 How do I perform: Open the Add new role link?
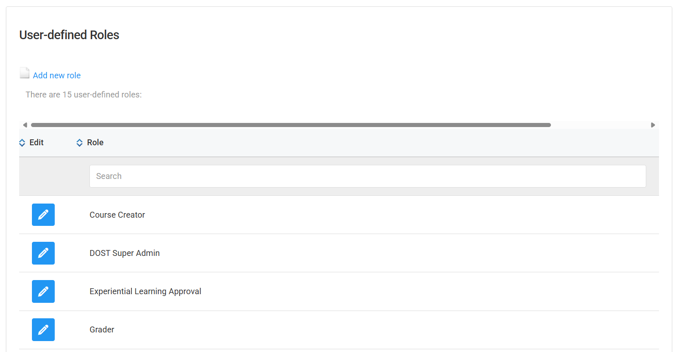[57, 76]
